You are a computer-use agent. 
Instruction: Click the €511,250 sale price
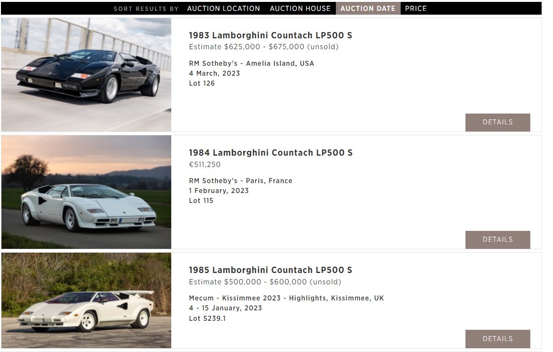click(205, 164)
